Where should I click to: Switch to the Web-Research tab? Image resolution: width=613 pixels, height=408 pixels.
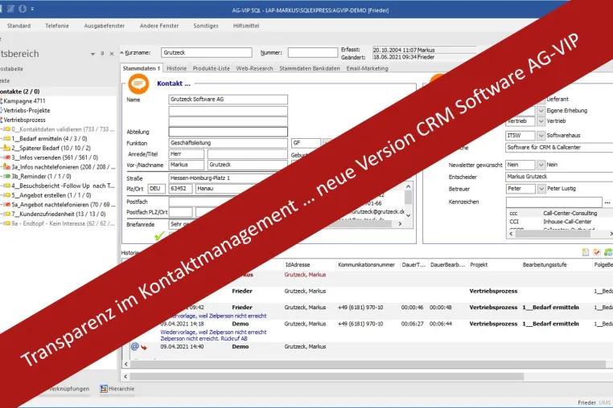tap(254, 68)
